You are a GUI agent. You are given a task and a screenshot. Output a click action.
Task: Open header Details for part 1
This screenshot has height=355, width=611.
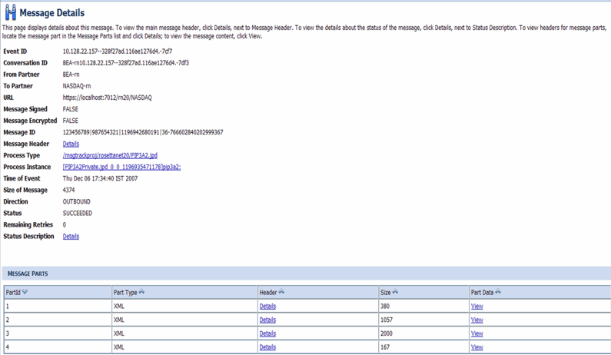click(267, 307)
